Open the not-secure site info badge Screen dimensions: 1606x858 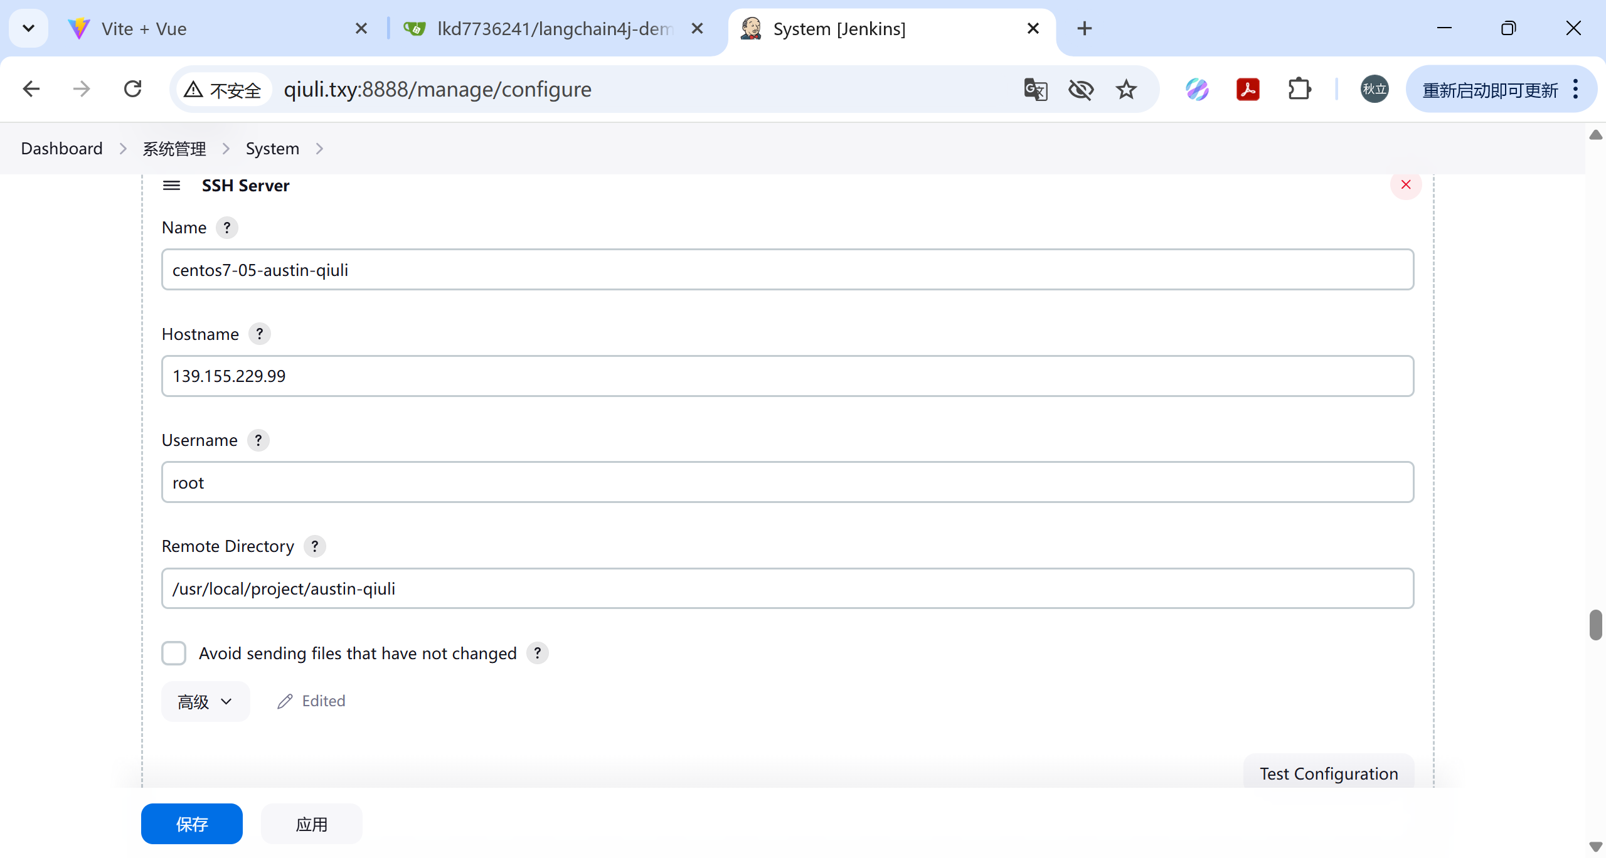click(x=223, y=90)
